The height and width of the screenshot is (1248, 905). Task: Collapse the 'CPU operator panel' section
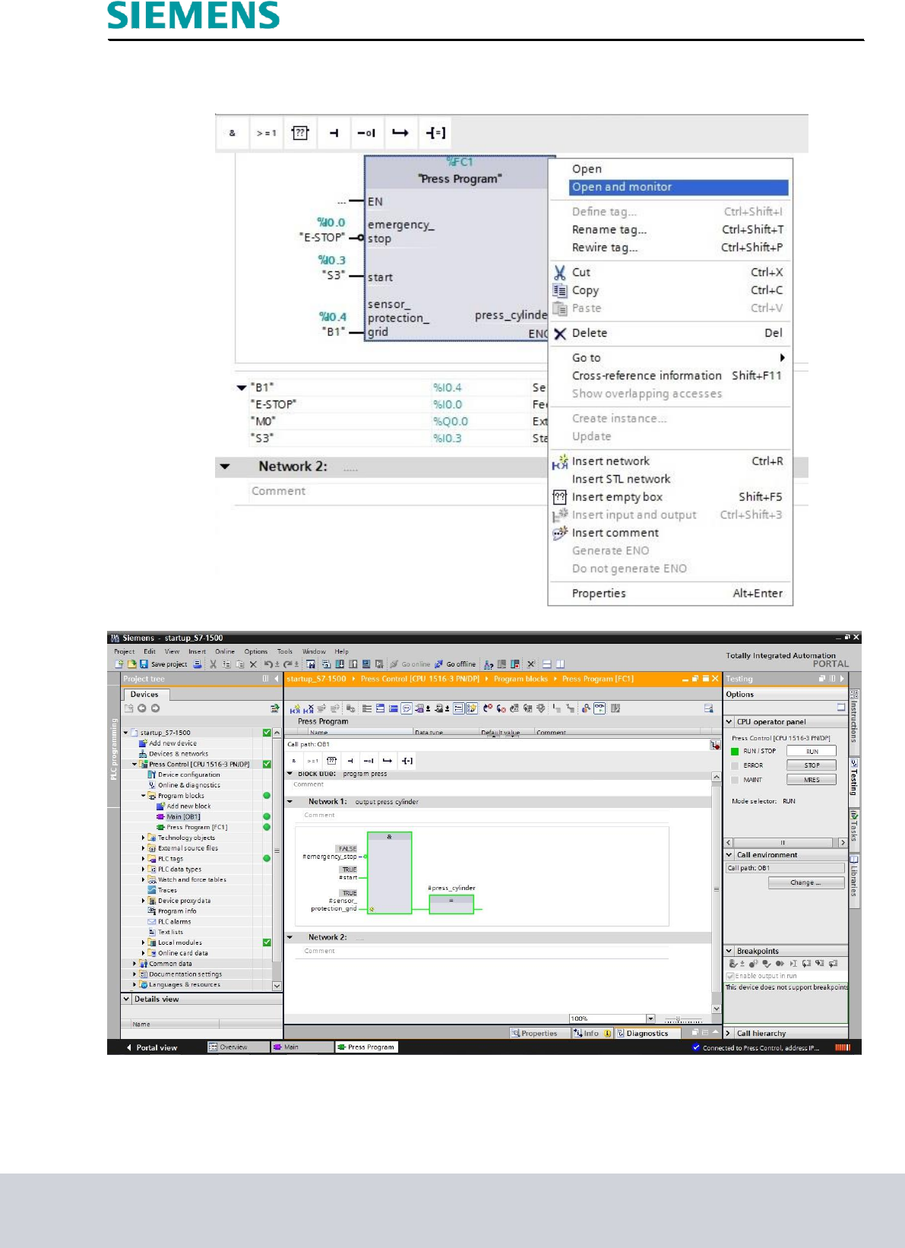click(729, 722)
